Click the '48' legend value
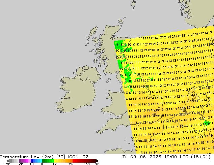Screen dimensions: 214x165 (x=97, y=164)
